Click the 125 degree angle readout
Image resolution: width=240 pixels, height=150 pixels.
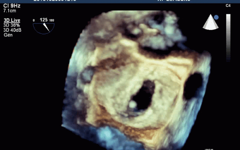(44, 20)
